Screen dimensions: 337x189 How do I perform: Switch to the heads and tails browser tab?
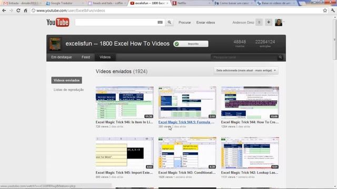(106, 3)
